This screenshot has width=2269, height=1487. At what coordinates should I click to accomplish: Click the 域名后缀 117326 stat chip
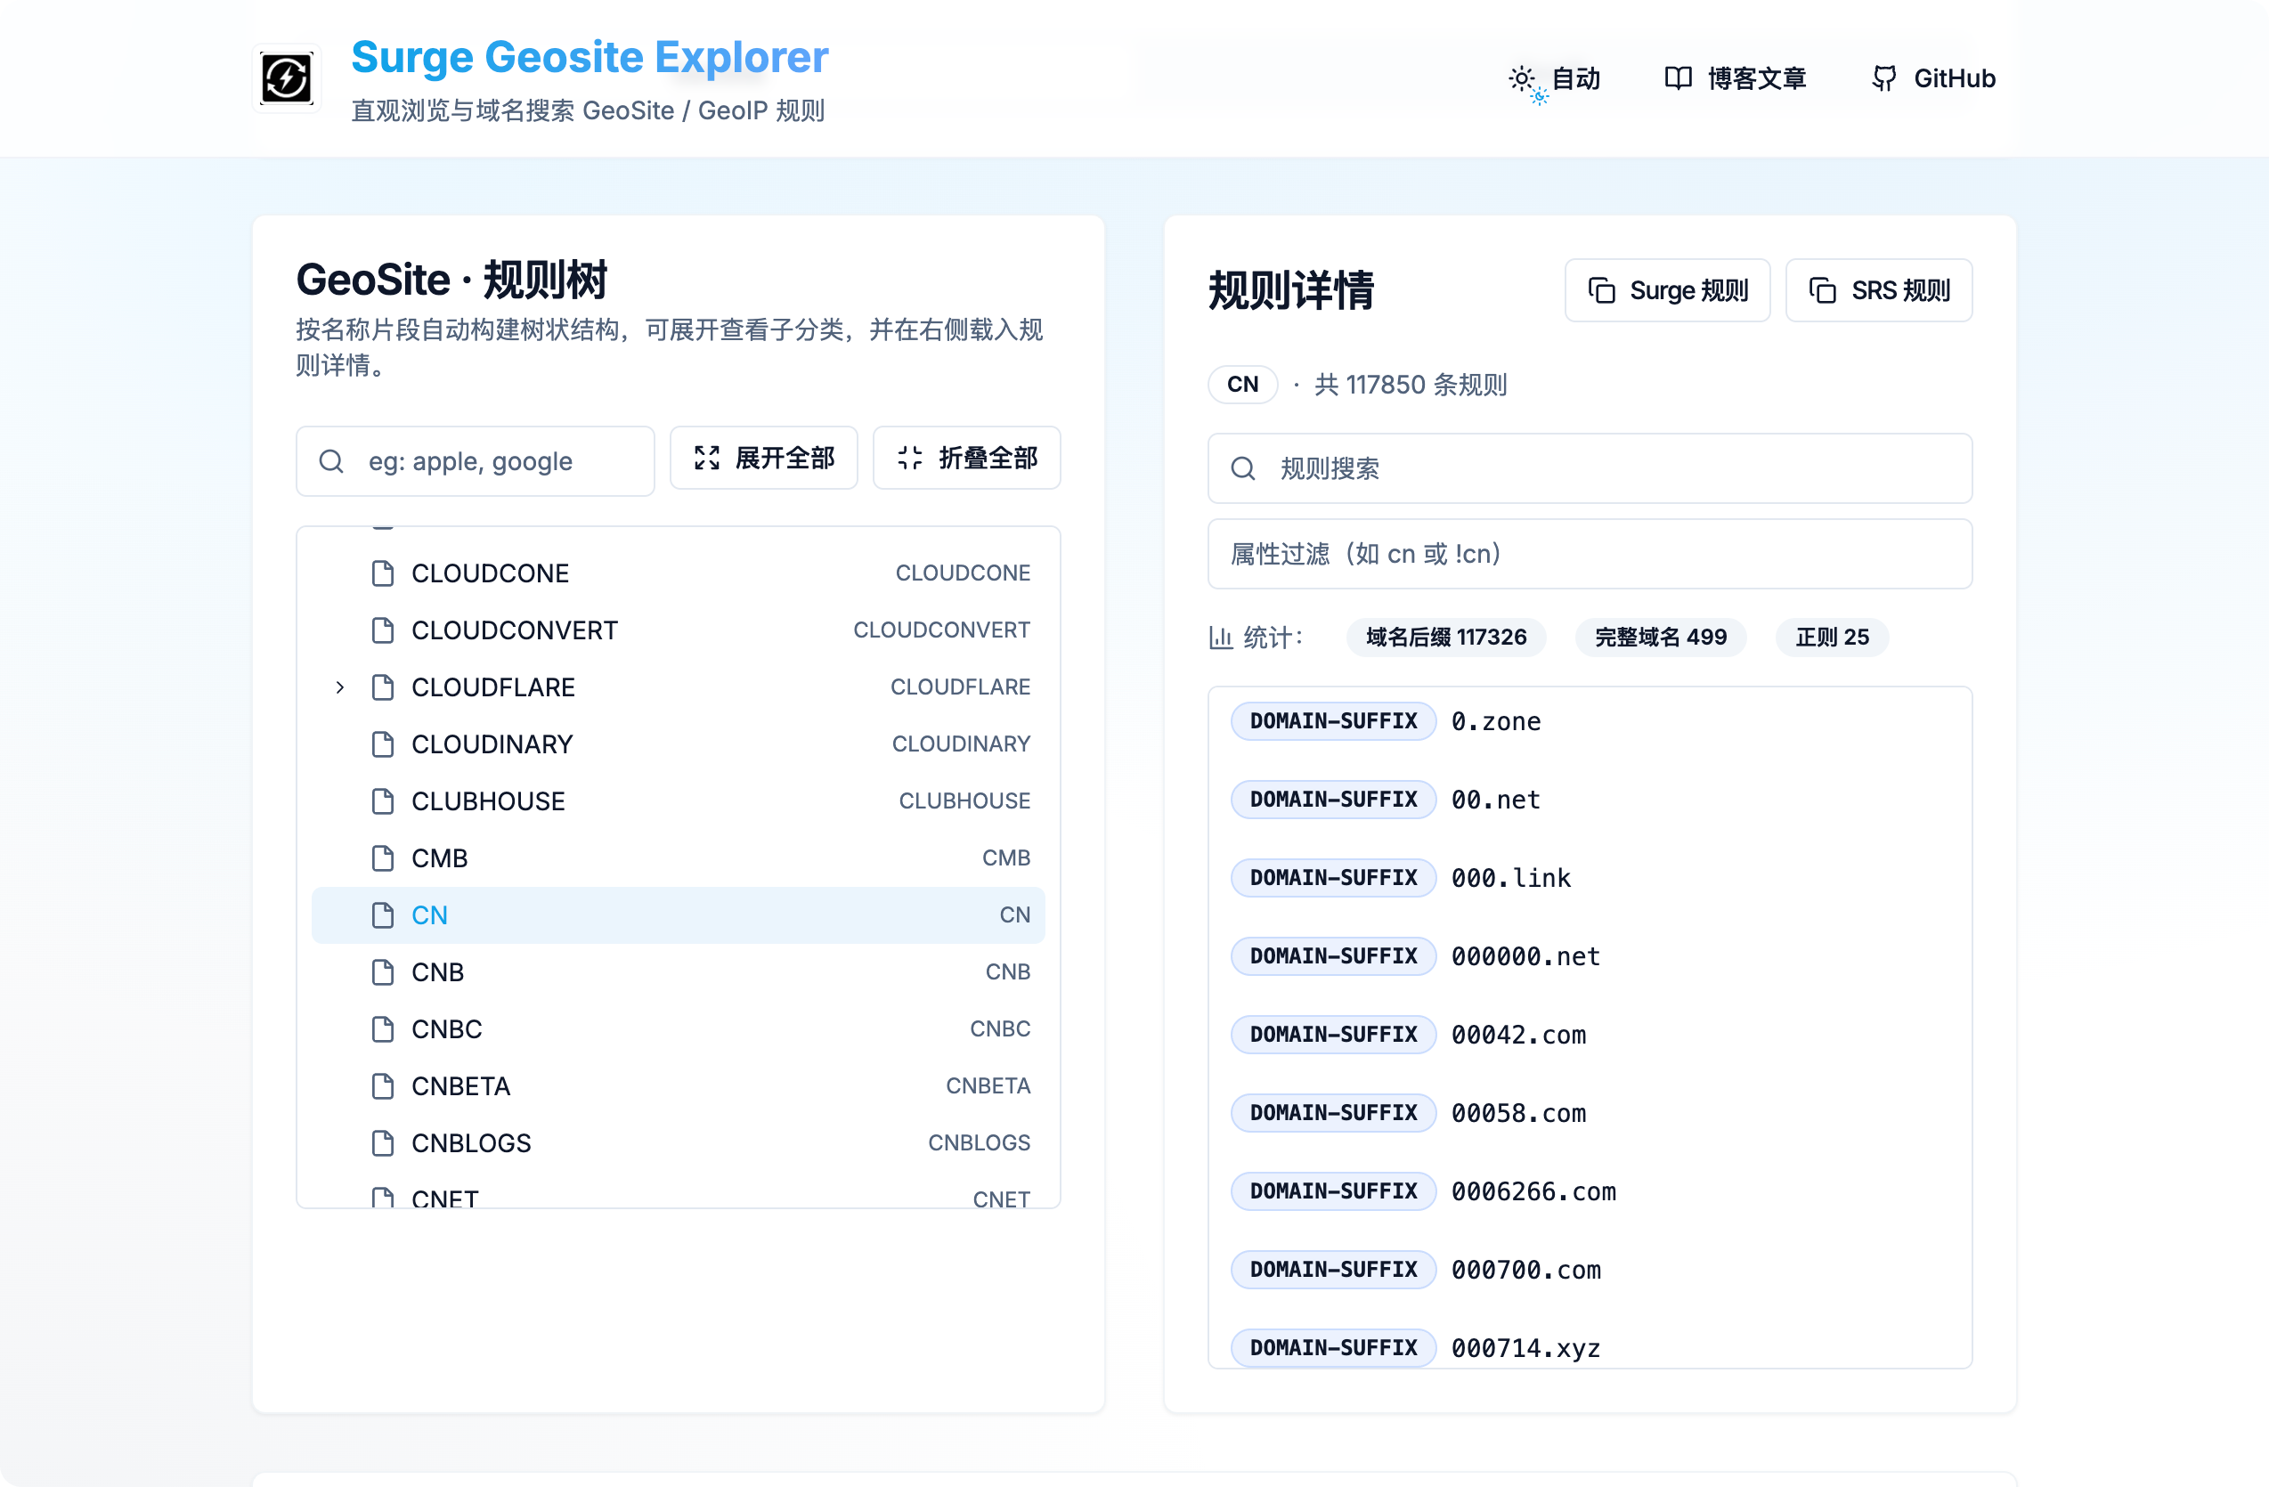[x=1446, y=637]
